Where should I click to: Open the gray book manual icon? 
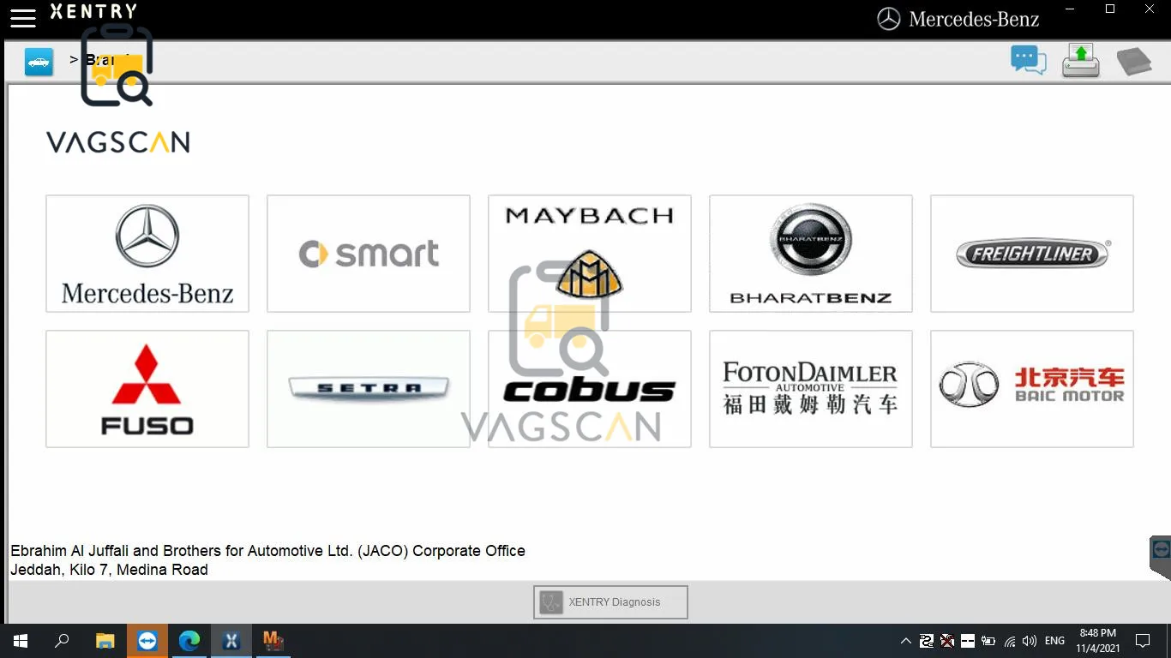pyautogui.click(x=1133, y=62)
